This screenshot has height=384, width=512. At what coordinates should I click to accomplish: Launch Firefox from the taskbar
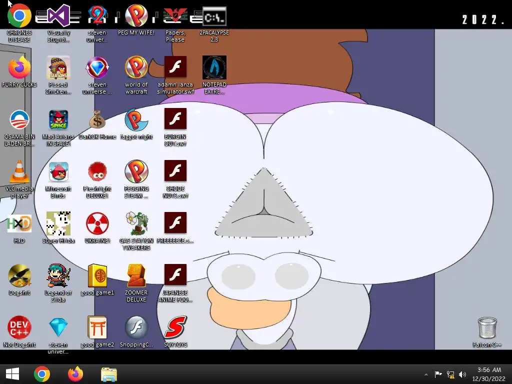[x=75, y=374]
